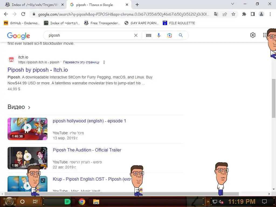
Task: Click the horizontal scrollbar right arrow
Action: [x=269, y=194]
